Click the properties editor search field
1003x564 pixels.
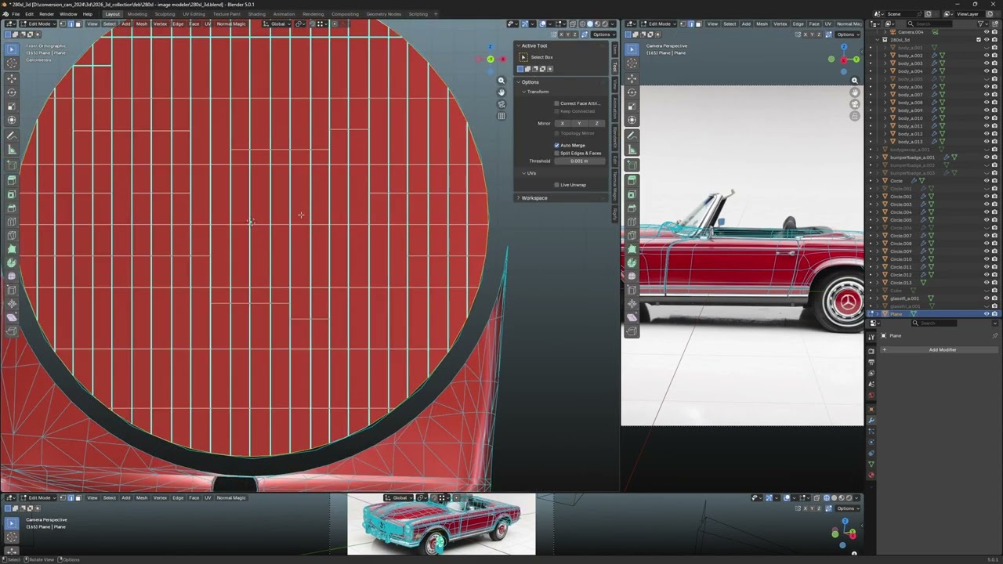[x=932, y=324]
